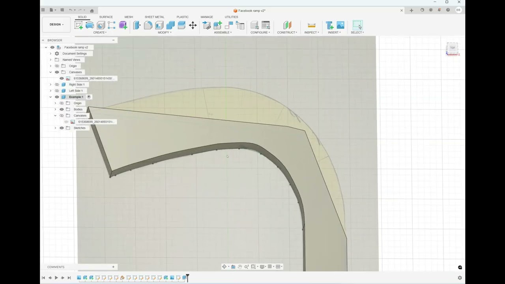Click the Create Form icon

click(123, 25)
